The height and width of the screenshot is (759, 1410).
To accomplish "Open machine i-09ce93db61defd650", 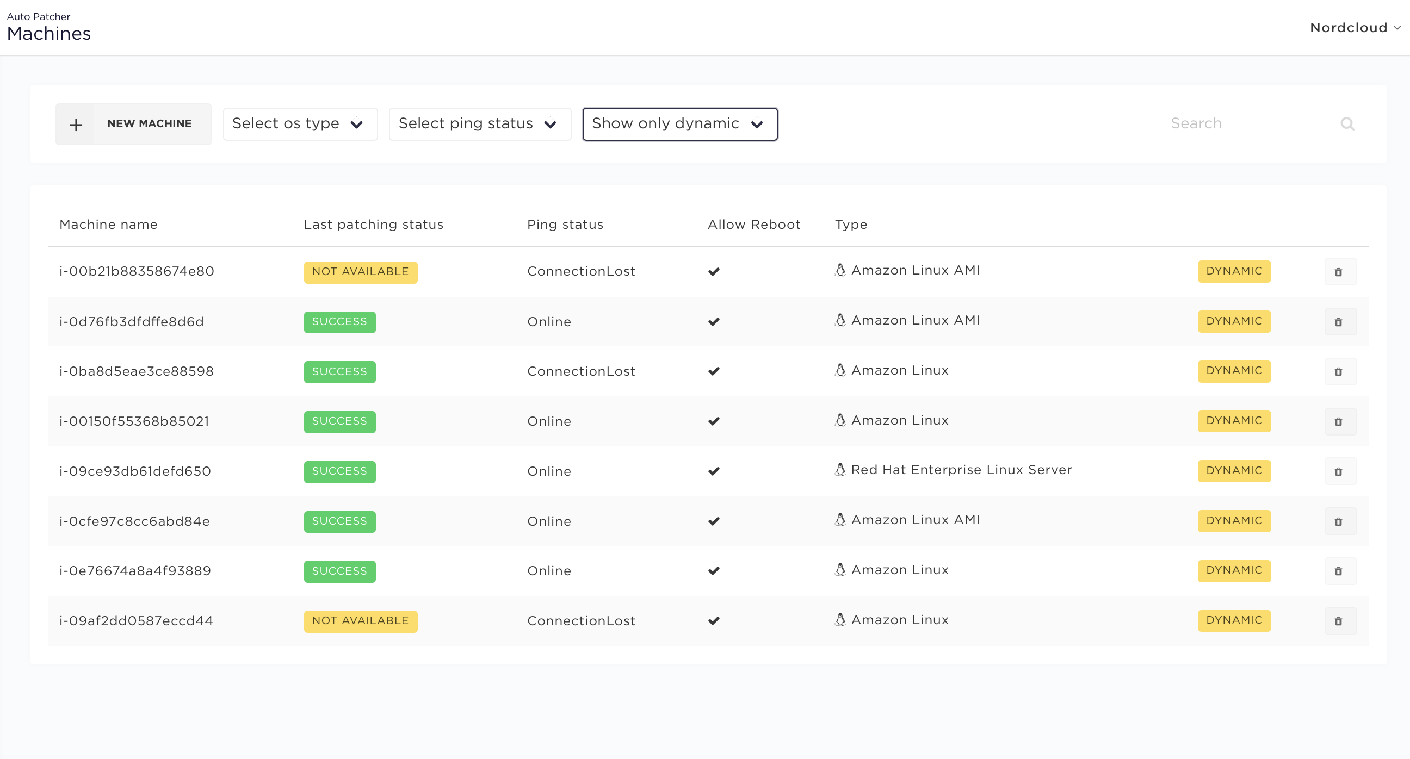I will click(x=135, y=471).
